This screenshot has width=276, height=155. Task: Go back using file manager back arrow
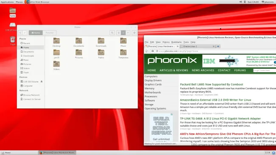click(20, 33)
